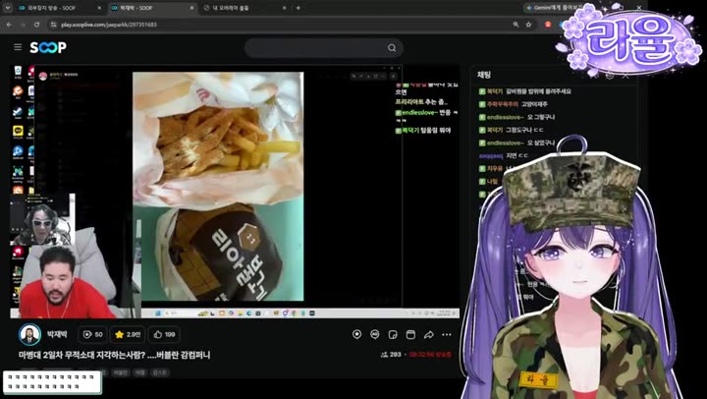Like the stream with thumbs-up 199
The image size is (707, 399).
(164, 334)
